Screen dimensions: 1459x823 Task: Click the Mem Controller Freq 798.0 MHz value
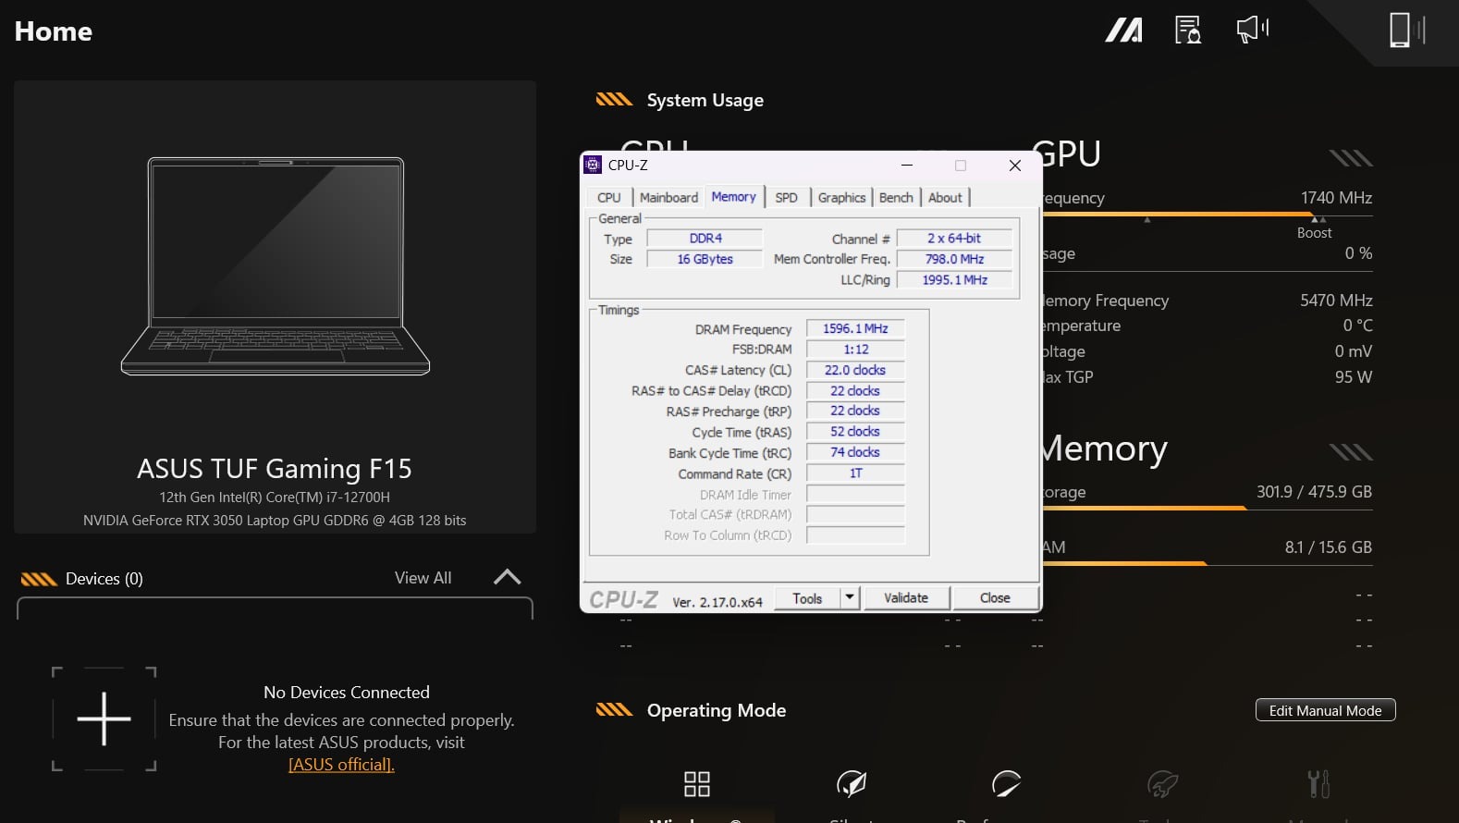coord(954,259)
